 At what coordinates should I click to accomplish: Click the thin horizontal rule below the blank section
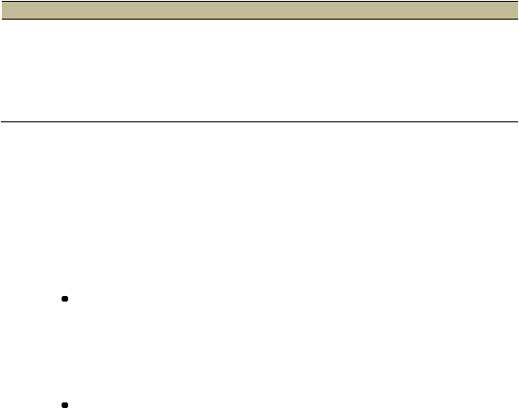tap(259, 122)
